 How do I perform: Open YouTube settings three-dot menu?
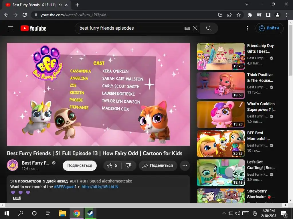point(248,28)
